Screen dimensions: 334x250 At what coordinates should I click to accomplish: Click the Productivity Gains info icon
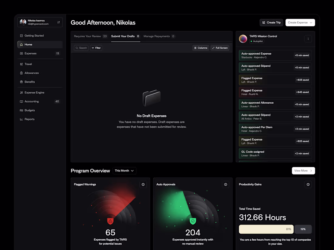[308, 185]
